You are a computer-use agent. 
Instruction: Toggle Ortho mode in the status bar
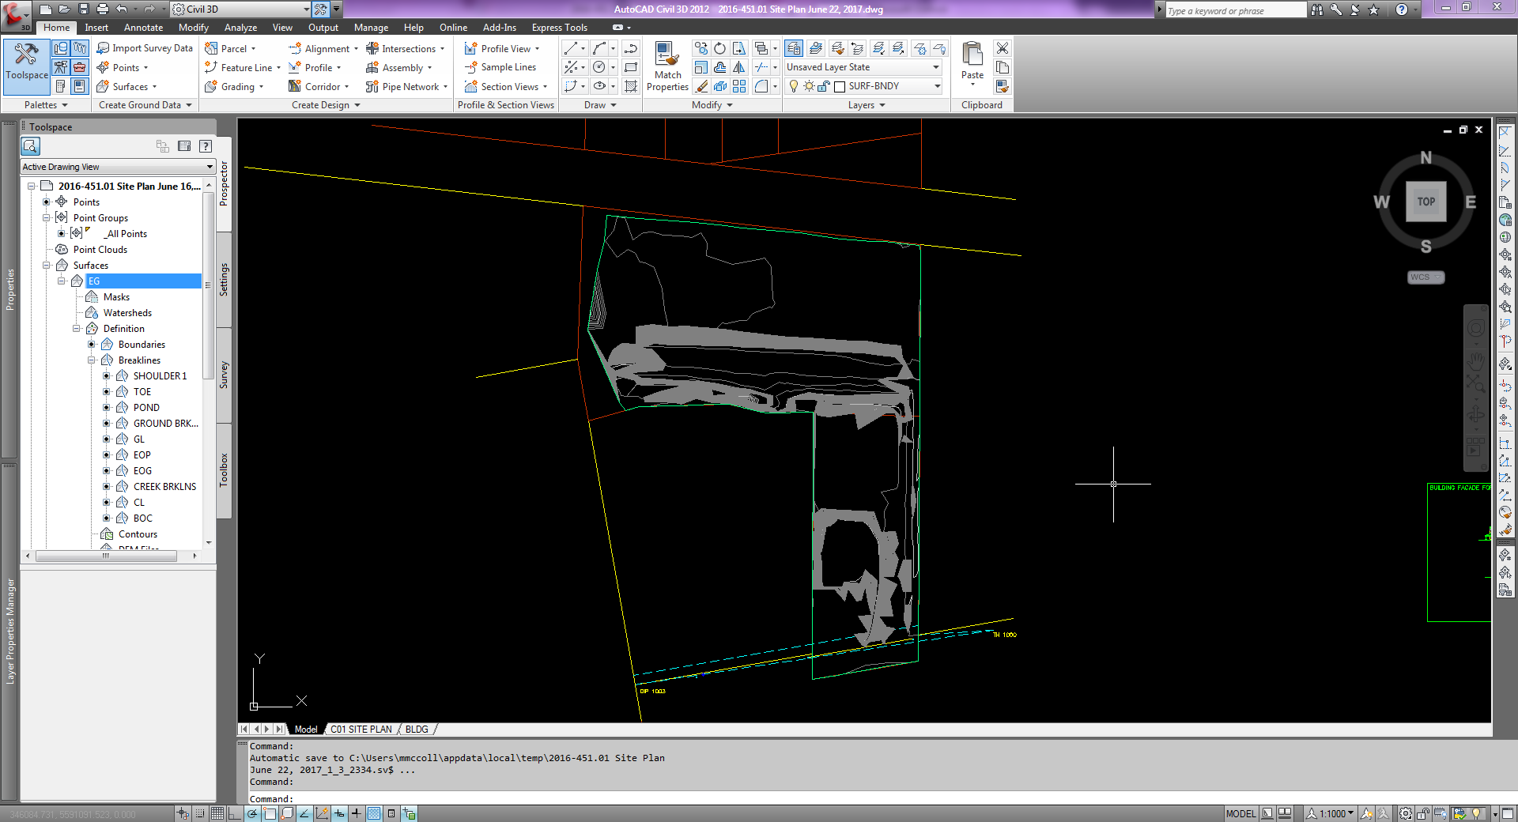(235, 814)
